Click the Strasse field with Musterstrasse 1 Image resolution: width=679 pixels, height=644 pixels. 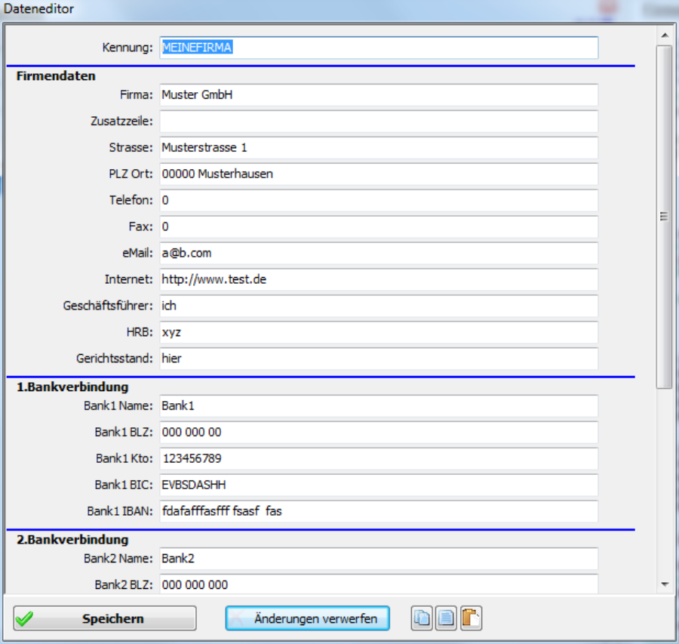coord(379,148)
